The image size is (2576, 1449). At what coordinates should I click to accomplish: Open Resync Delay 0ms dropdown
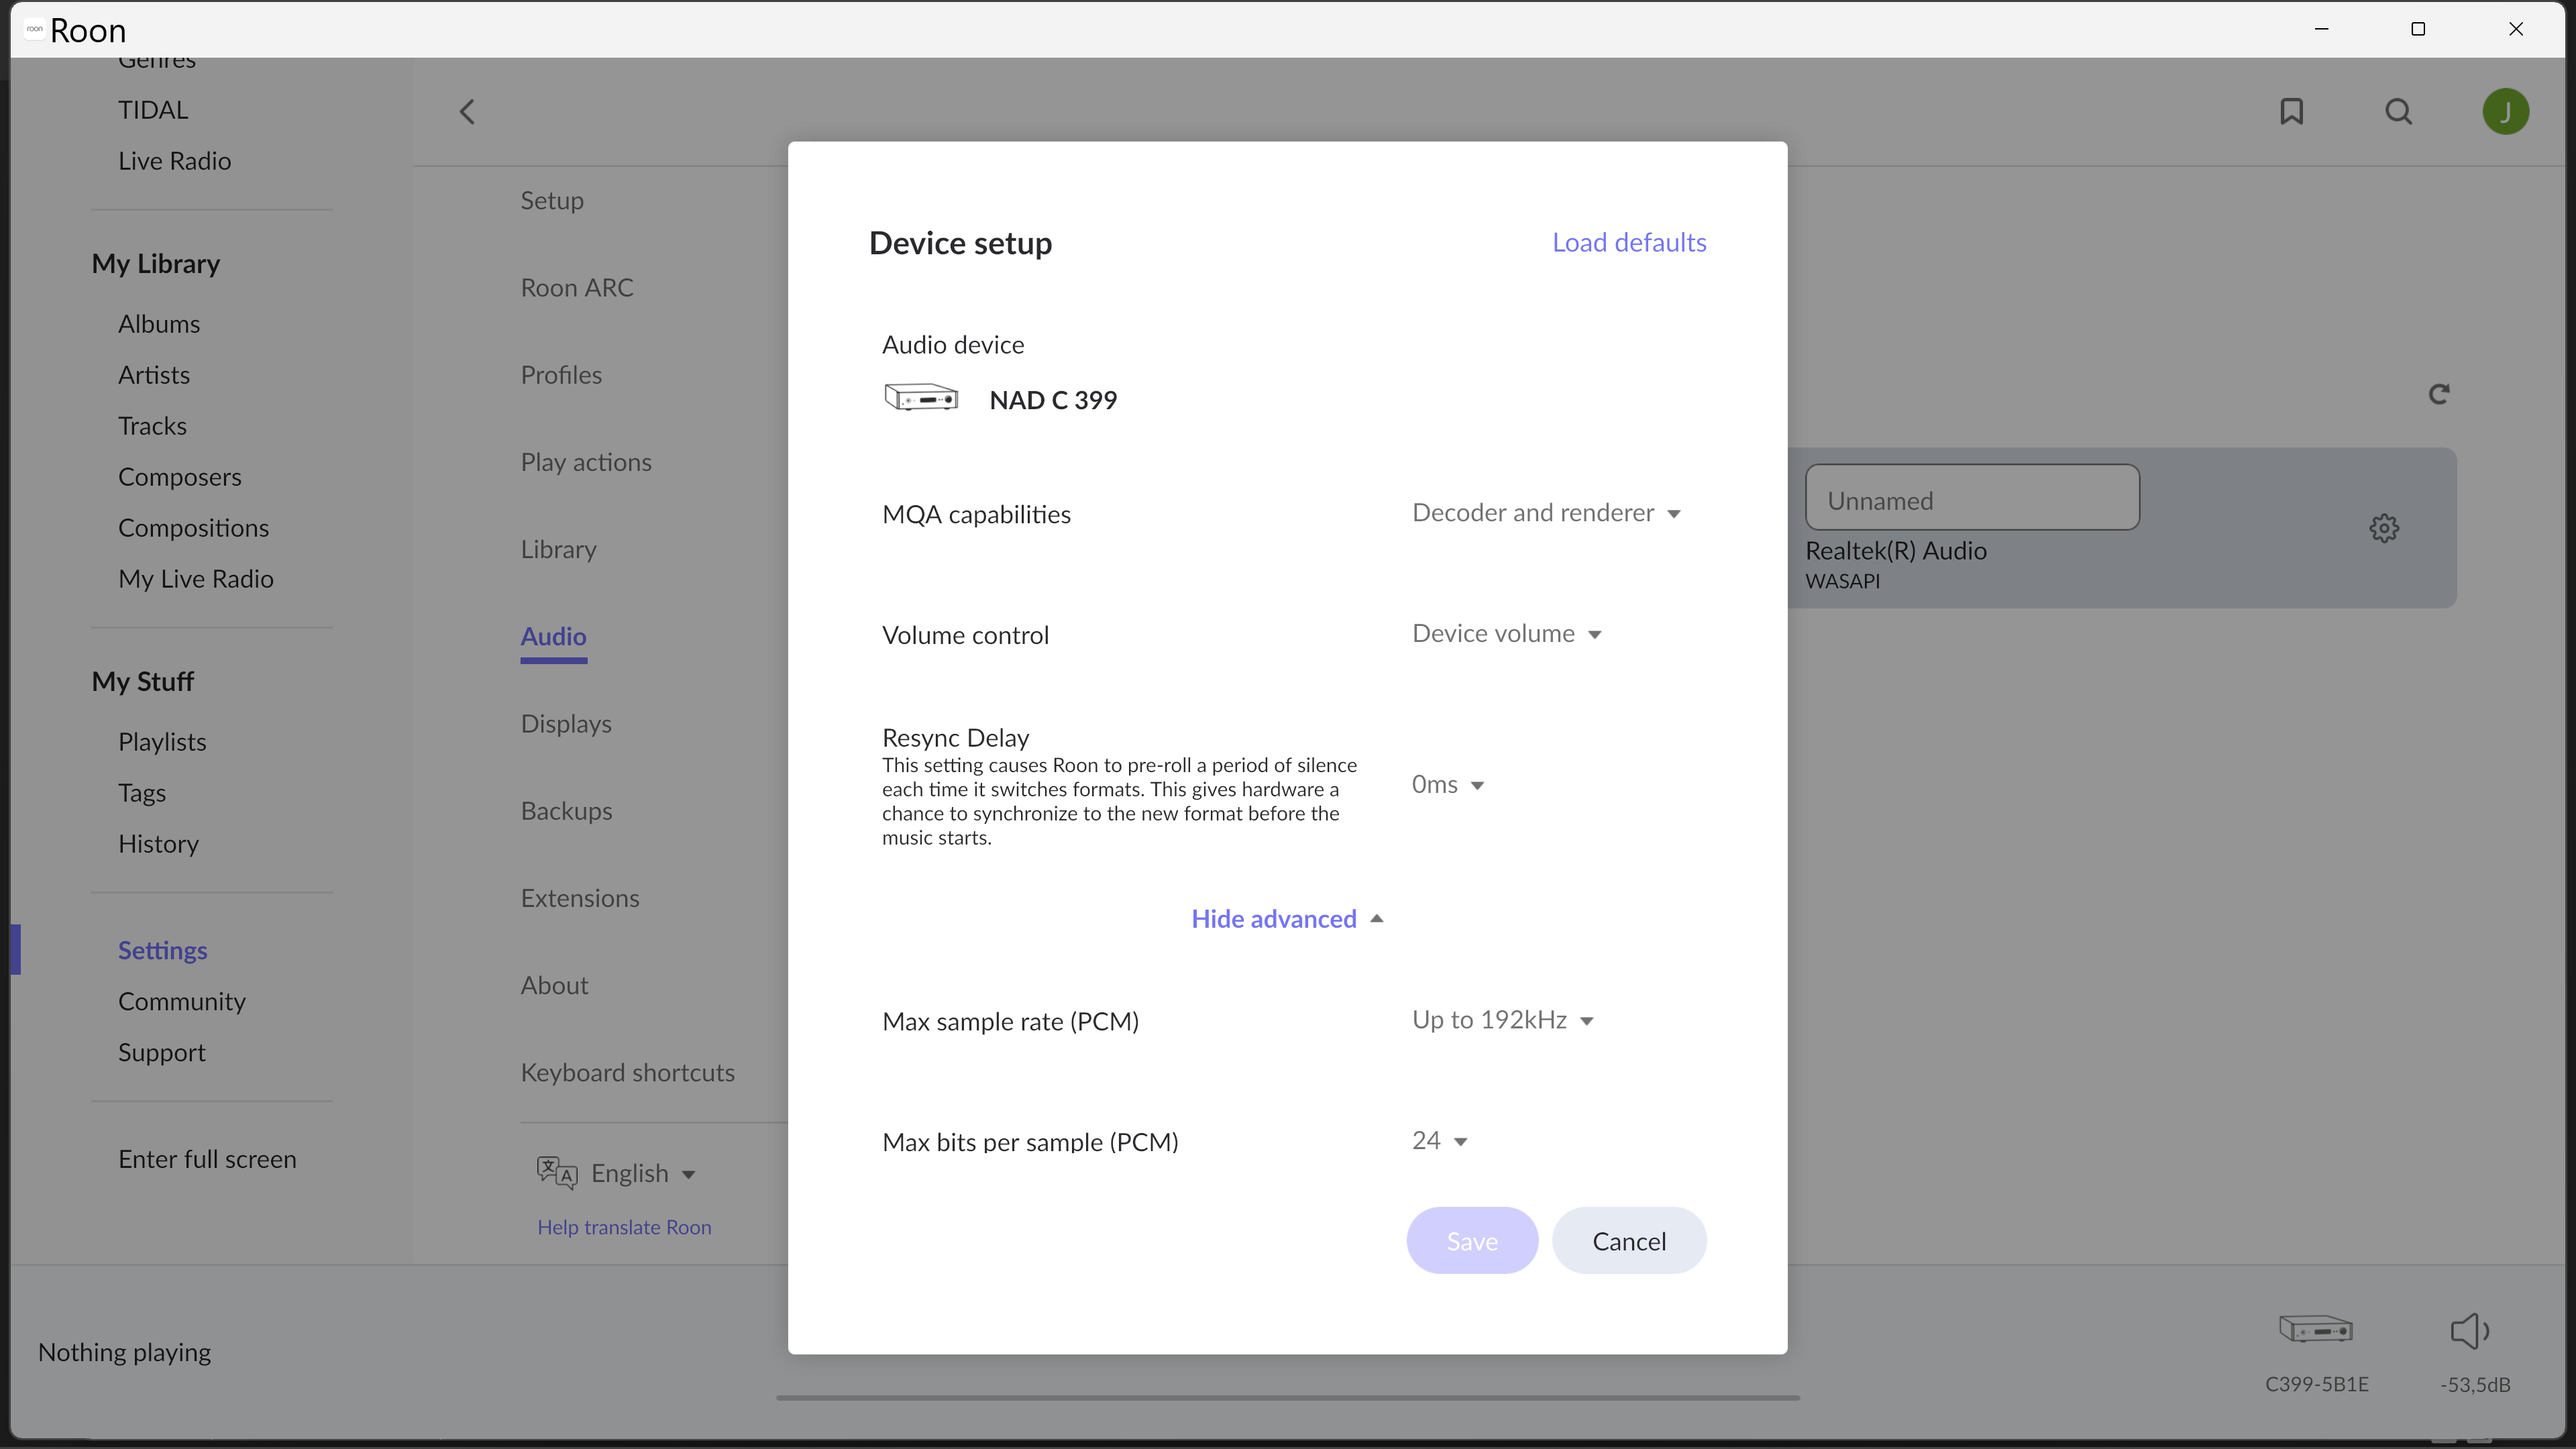click(x=1447, y=785)
